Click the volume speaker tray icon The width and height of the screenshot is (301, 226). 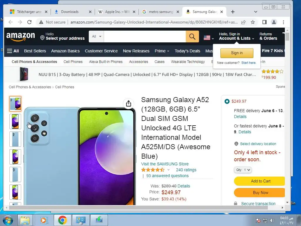[x=272, y=220]
